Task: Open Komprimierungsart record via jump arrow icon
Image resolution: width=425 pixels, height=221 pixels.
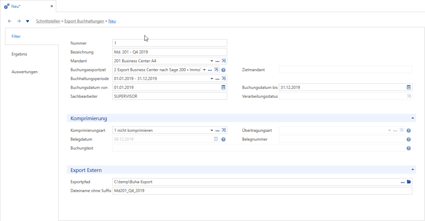Action: tap(224, 130)
